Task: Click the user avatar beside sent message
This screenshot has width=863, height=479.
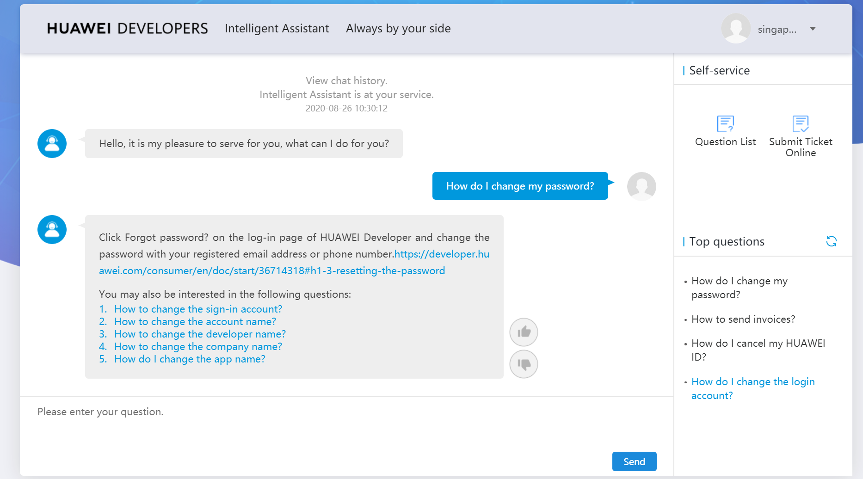Action: click(641, 186)
